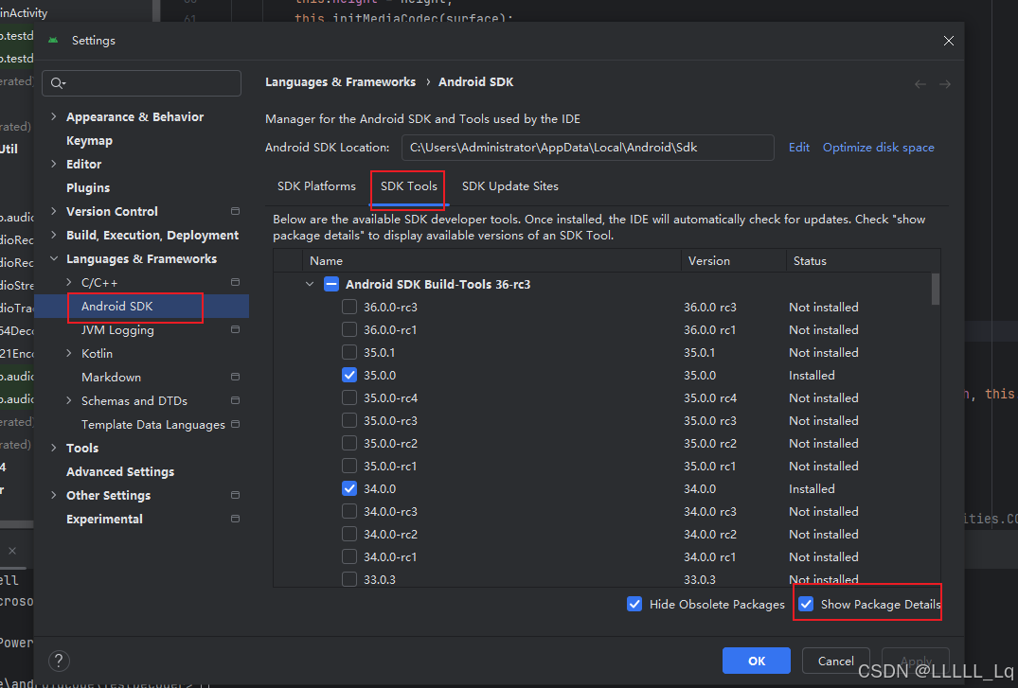Collapse Android SDK Build-Tools 36-rc3
The height and width of the screenshot is (688, 1018).
click(309, 283)
